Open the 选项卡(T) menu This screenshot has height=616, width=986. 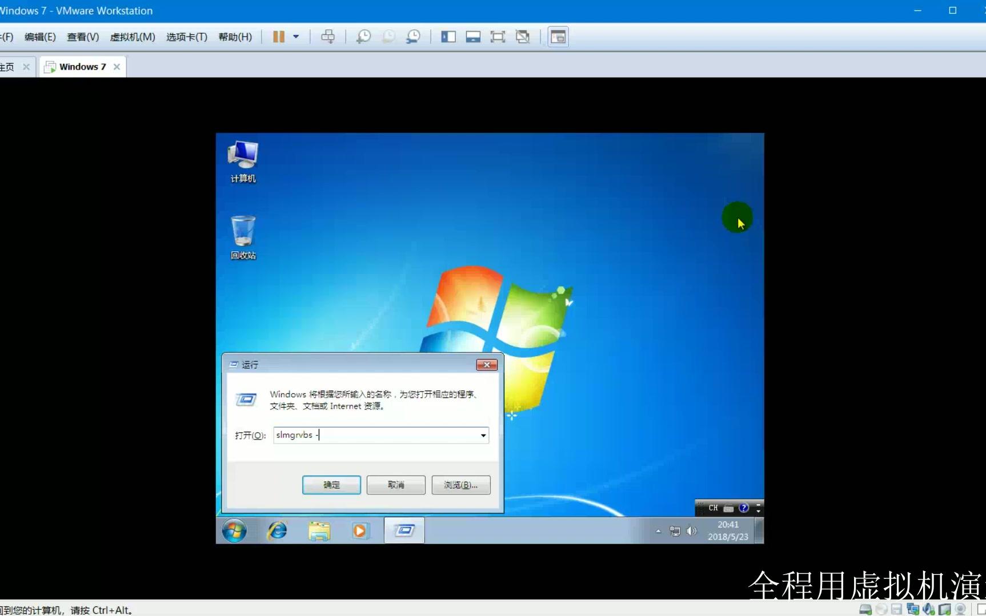click(x=187, y=37)
